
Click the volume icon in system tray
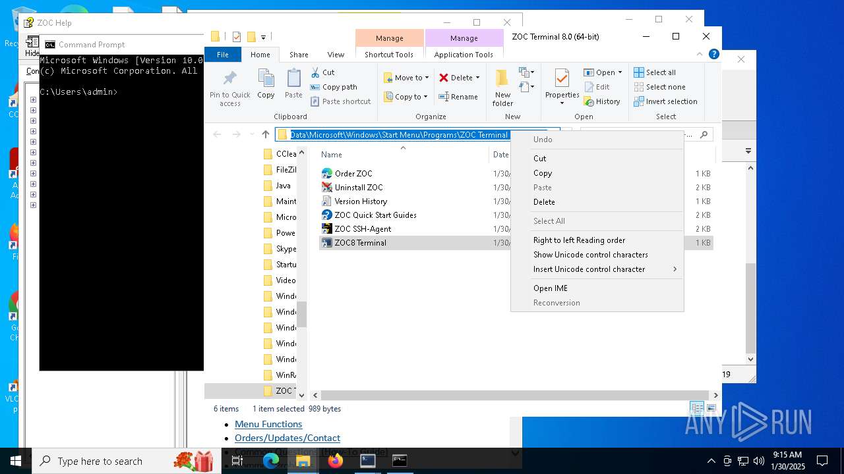pos(759,461)
